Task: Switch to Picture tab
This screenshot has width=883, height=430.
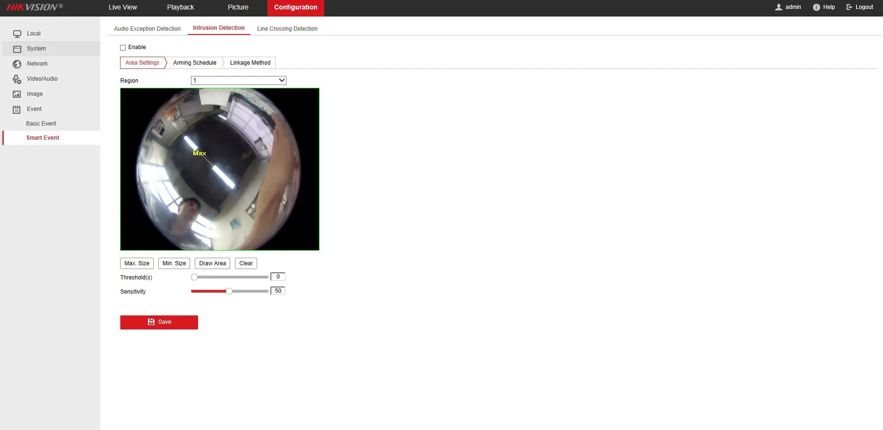Action: [x=238, y=7]
